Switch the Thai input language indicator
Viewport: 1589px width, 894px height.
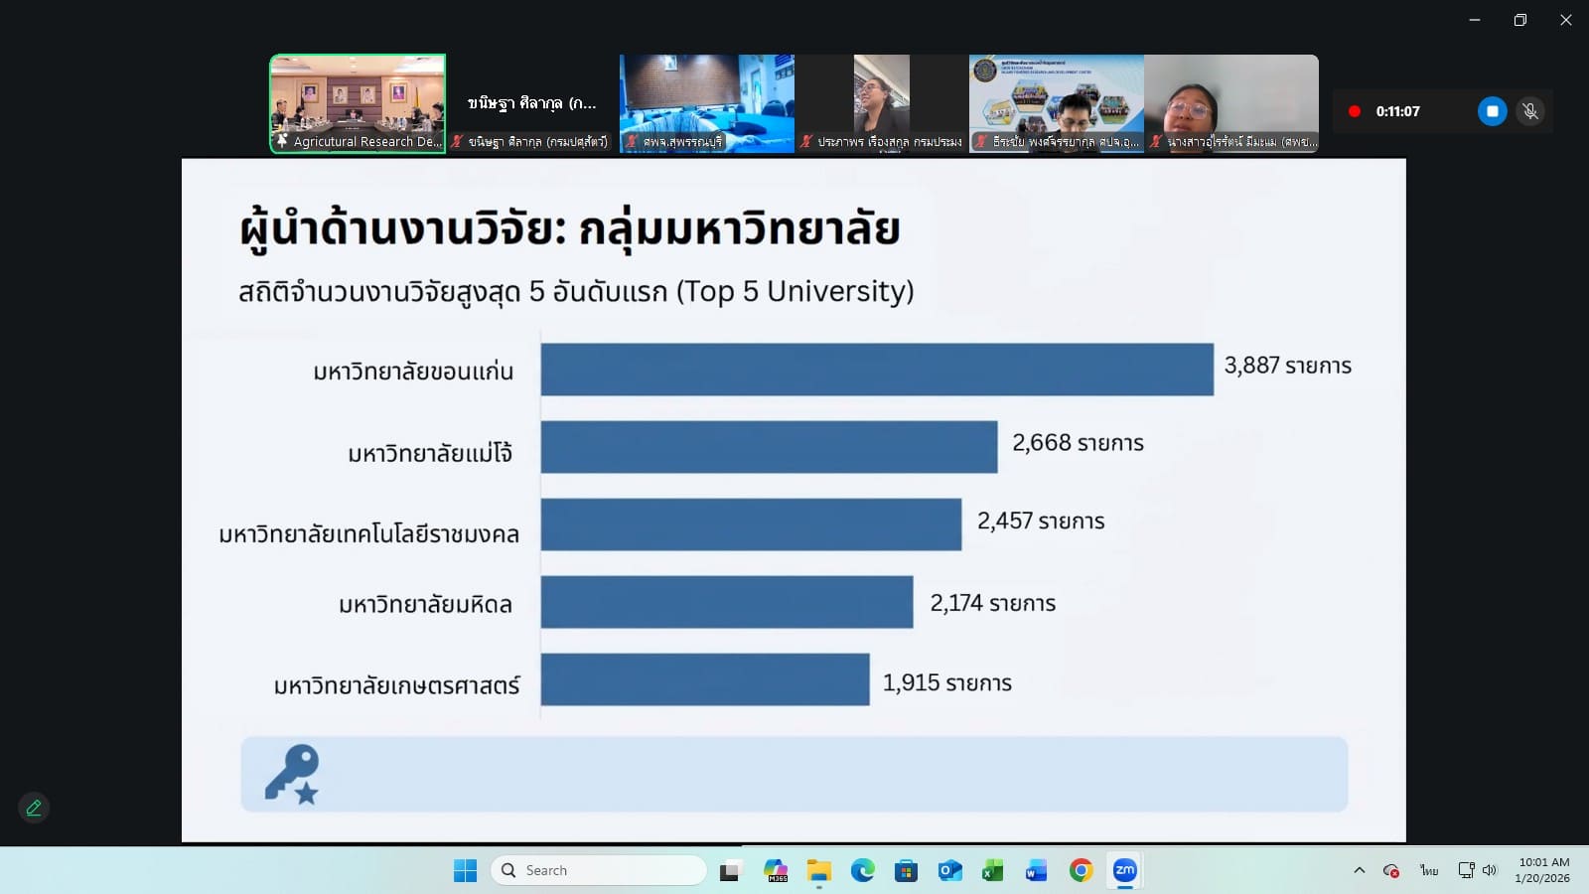click(x=1428, y=870)
